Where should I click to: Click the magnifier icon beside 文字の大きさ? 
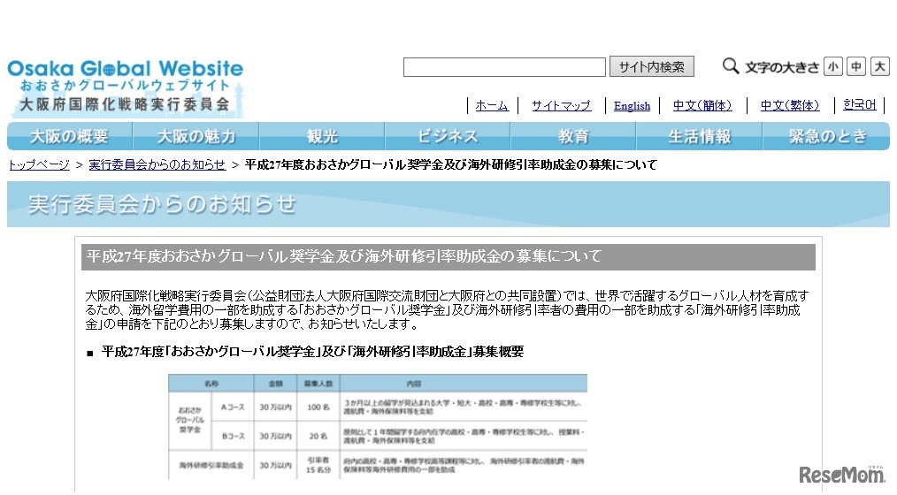[x=731, y=66]
